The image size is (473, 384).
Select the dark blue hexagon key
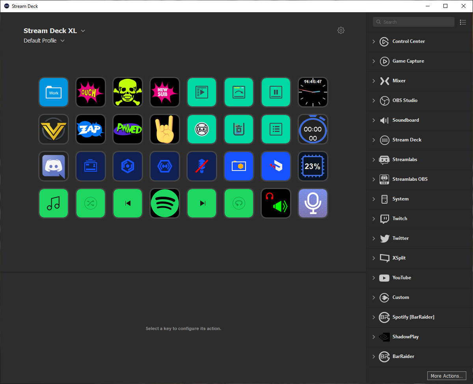128,166
